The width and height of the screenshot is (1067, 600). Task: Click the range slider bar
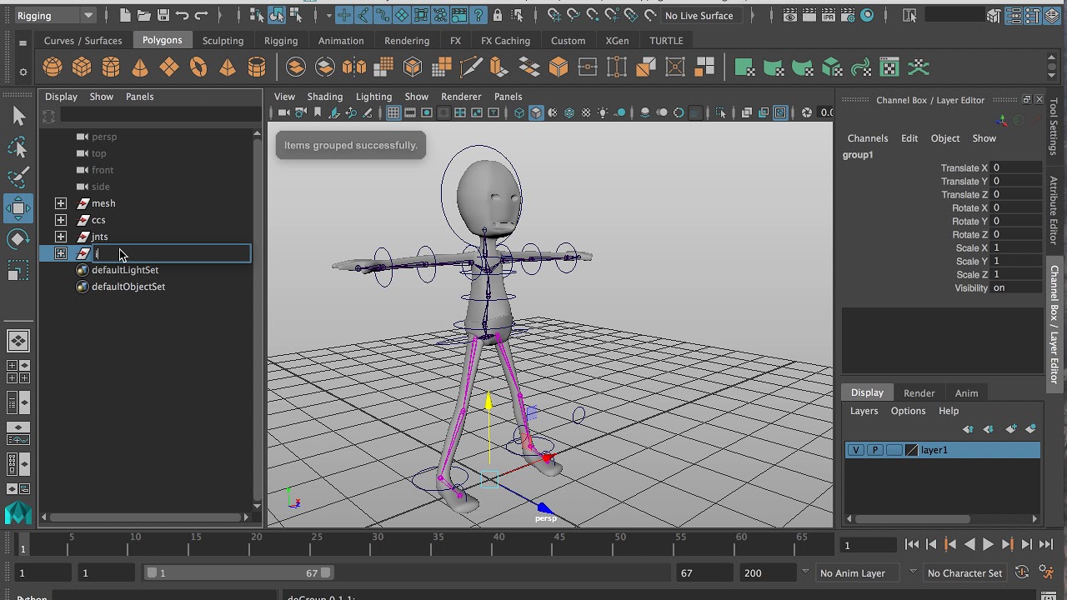click(239, 572)
